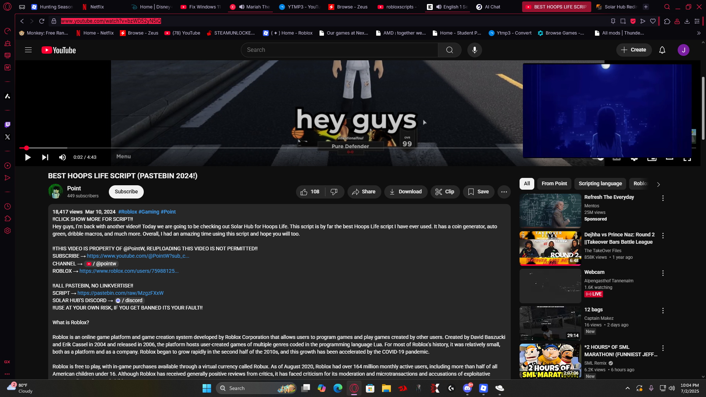Open the account avatar menu
Viewport: 706px width, 397px height.
(x=684, y=50)
